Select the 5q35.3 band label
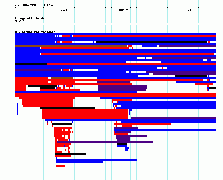The image size is (223, 180). (20, 21)
